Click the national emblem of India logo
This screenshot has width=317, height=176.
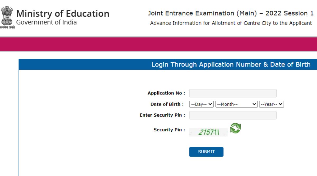click(x=7, y=16)
